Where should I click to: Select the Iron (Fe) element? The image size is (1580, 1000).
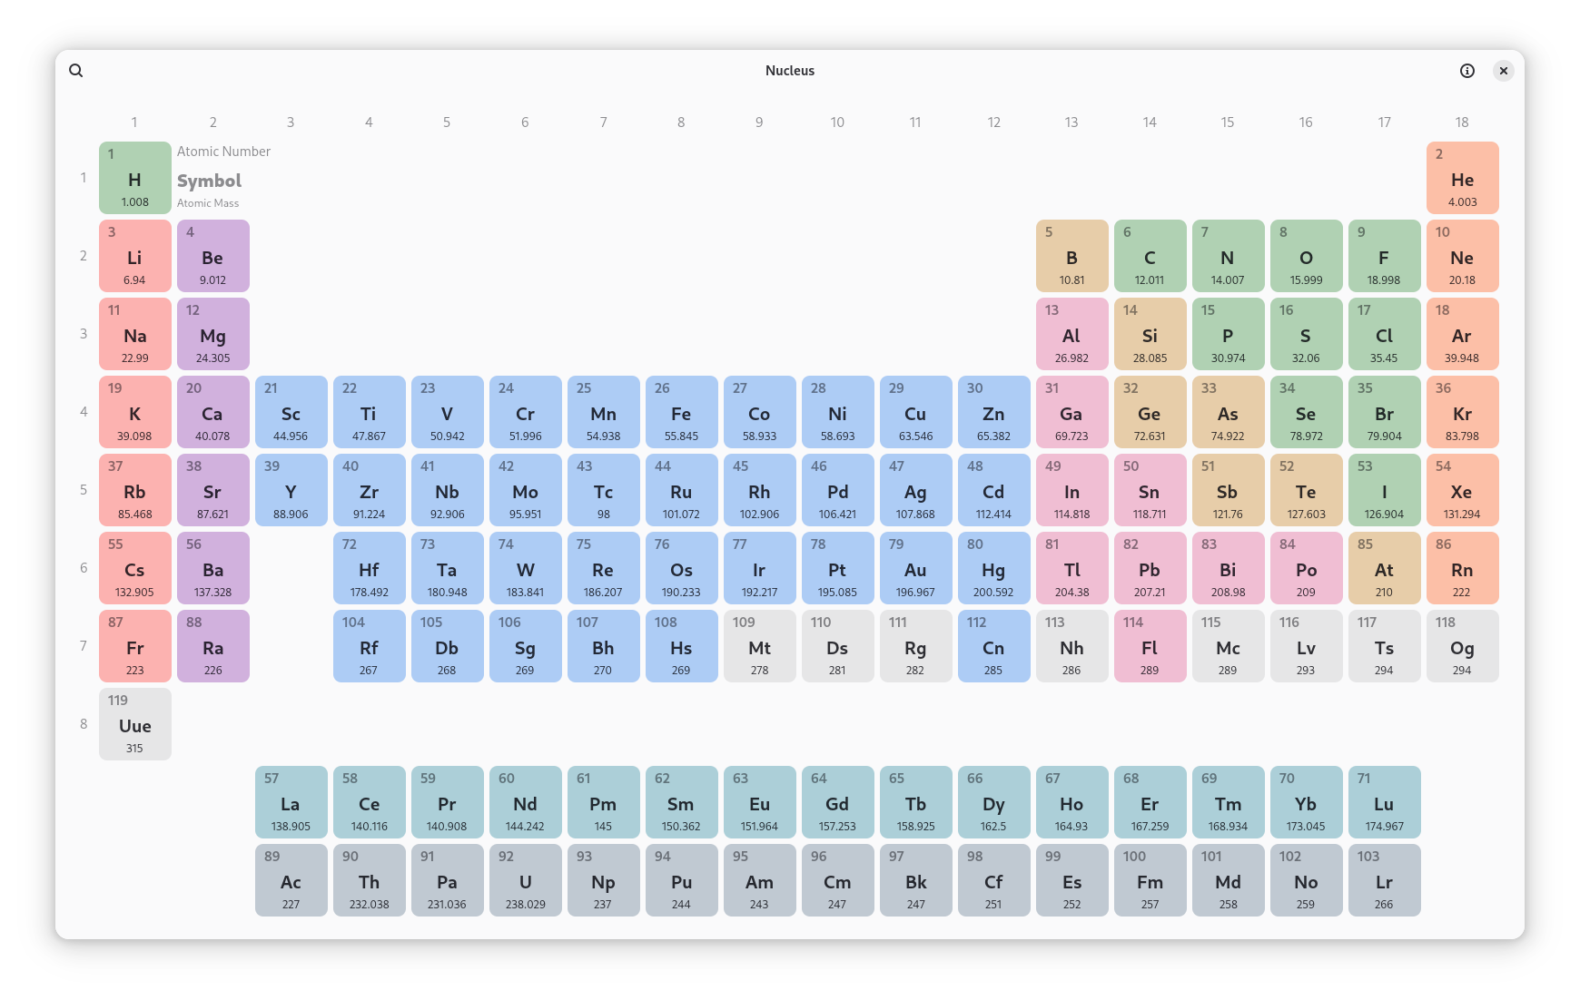point(681,412)
